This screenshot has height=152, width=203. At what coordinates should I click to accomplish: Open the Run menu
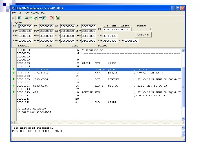(x=20, y=13)
